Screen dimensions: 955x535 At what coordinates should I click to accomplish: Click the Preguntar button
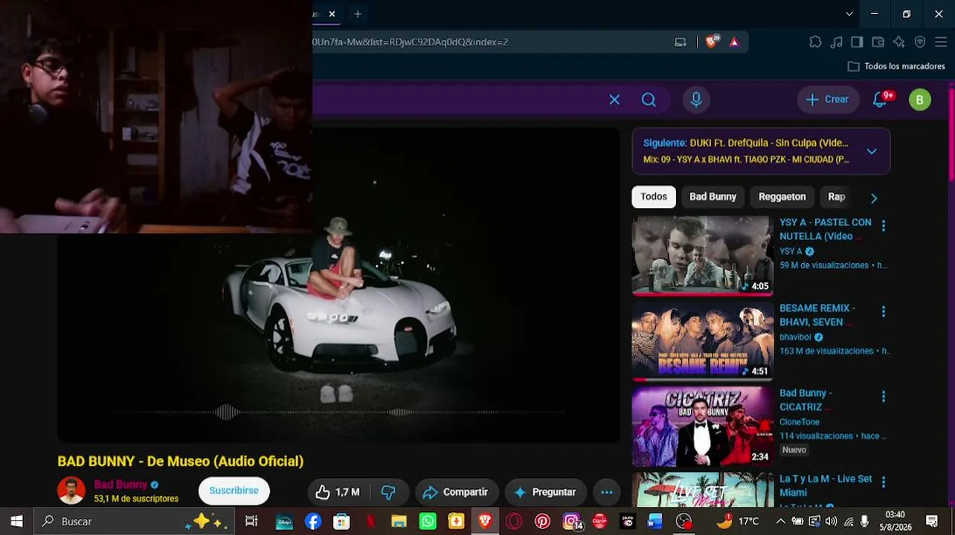tap(545, 492)
